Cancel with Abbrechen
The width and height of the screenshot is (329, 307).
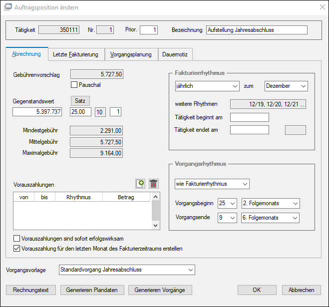pyautogui.click(x=302, y=290)
